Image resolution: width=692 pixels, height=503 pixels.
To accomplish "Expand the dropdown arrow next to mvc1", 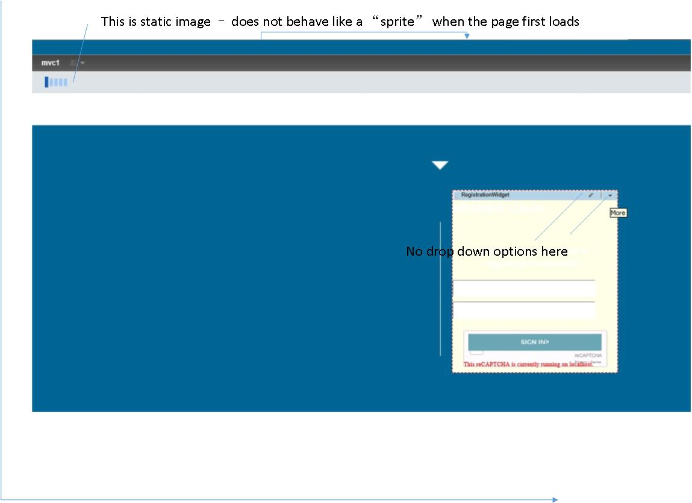I will click(82, 63).
